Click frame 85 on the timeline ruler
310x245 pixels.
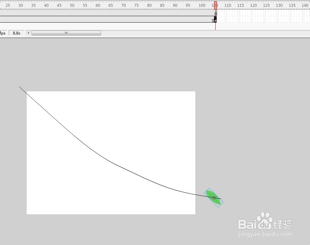click(x=162, y=5)
